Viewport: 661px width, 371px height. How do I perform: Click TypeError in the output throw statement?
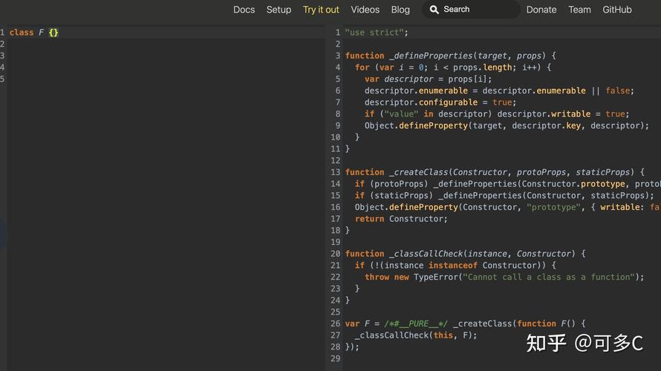point(435,277)
